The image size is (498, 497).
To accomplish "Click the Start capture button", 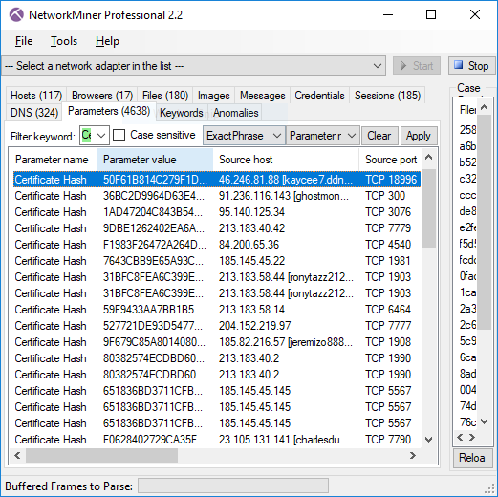I will click(x=417, y=66).
